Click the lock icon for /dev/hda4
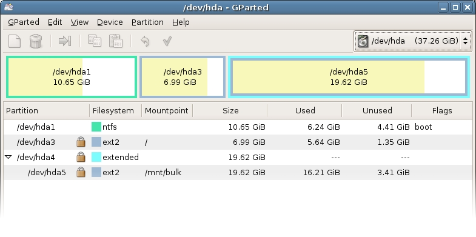Image resolution: width=476 pixels, height=237 pixels. click(x=81, y=157)
